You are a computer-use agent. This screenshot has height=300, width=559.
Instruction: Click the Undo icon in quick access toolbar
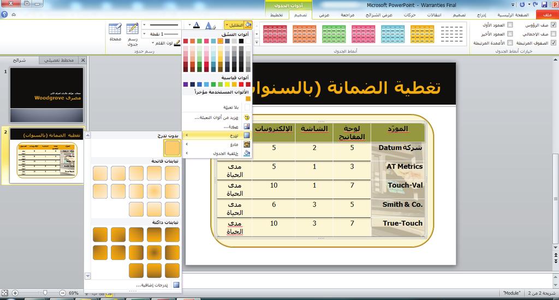pyautogui.click(x=535, y=4)
